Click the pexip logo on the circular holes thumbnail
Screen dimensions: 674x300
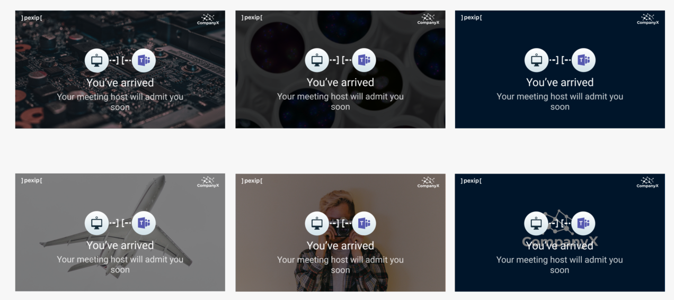point(252,17)
